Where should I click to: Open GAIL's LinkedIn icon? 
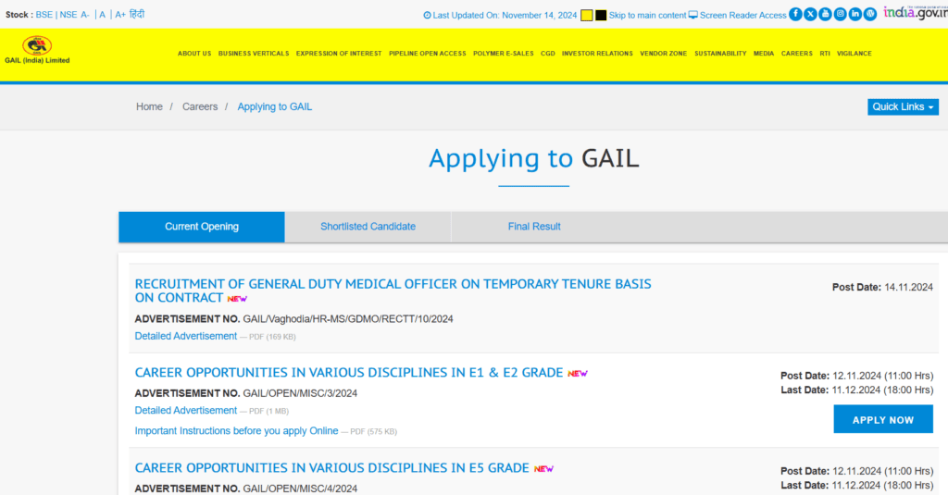(x=854, y=14)
